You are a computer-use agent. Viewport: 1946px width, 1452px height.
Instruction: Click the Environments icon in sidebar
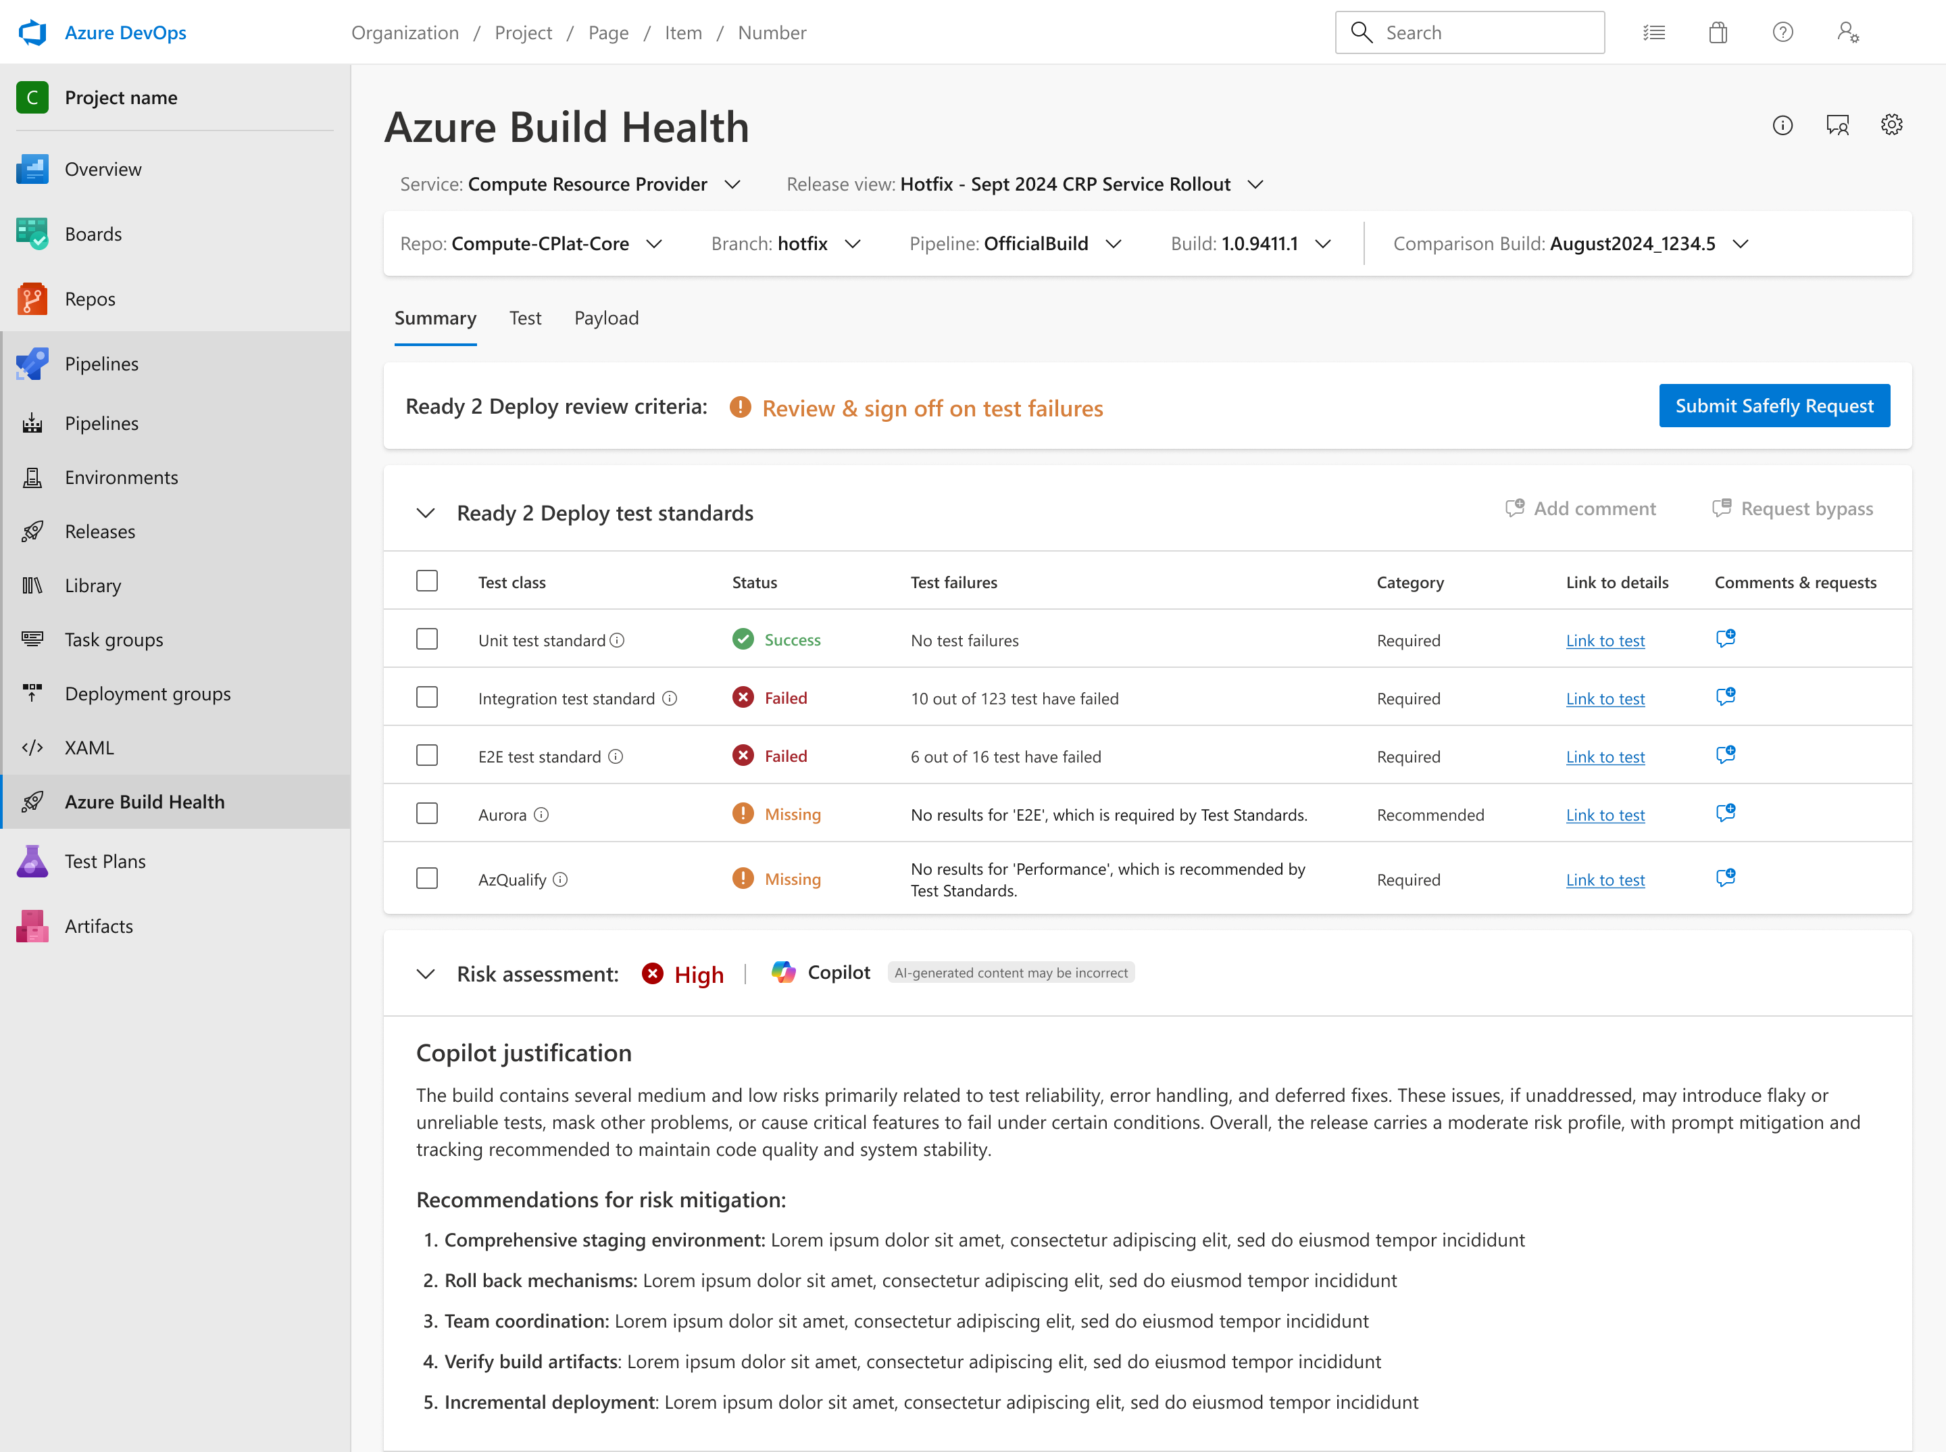pyautogui.click(x=32, y=477)
